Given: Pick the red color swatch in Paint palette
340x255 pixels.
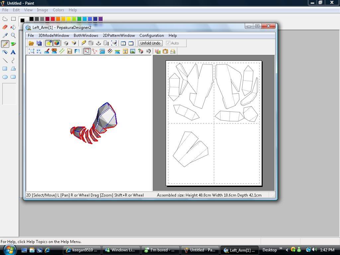Looking at the screenshot, I should click(x=53, y=19).
